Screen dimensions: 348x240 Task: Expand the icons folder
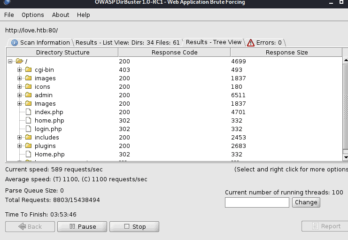pyautogui.click(x=20, y=86)
